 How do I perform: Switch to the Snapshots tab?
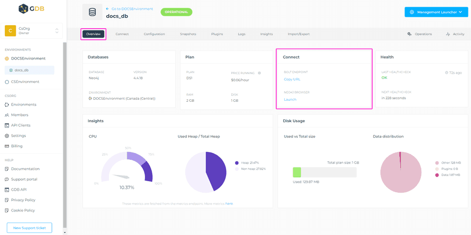(188, 34)
